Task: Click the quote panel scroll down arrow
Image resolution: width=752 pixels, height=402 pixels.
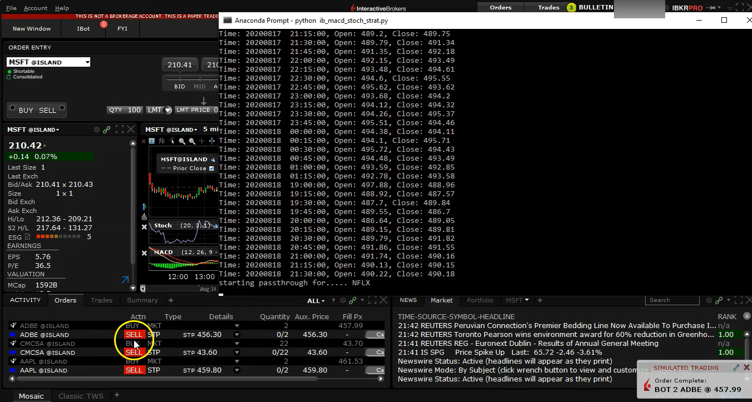Action: [132, 288]
